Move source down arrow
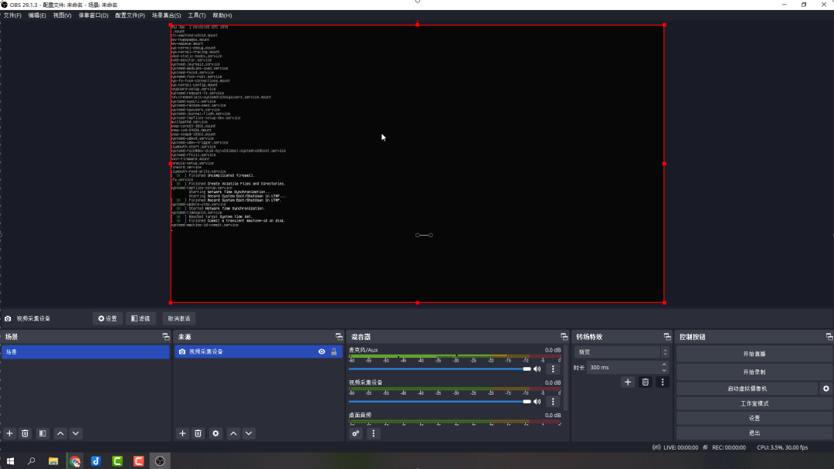834x469 pixels. 249,433
